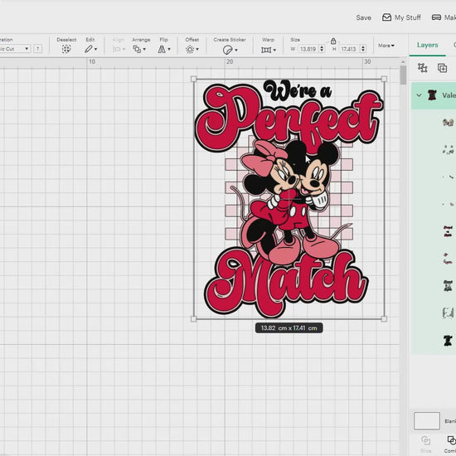Select the third sublayer thumbnail

449,177
